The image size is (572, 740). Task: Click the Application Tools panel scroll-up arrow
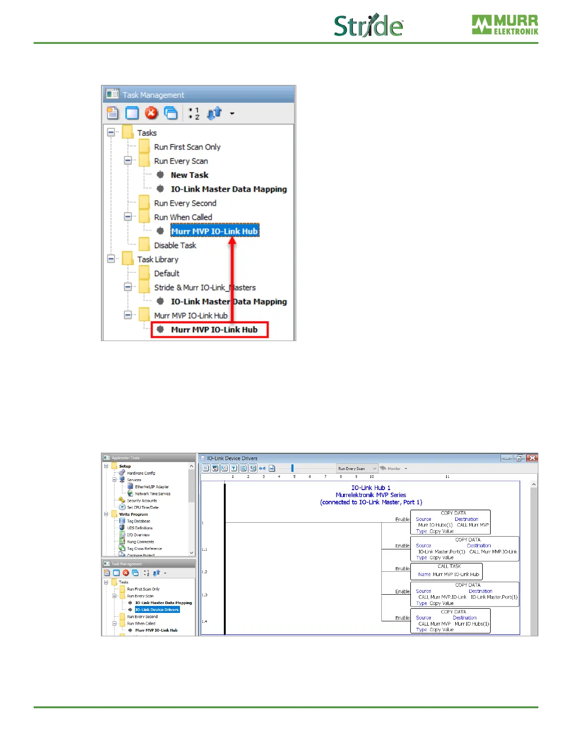click(x=192, y=466)
